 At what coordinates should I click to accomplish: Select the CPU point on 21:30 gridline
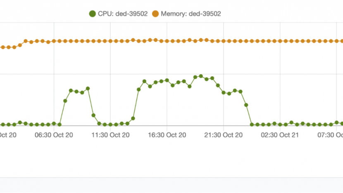point(224,92)
